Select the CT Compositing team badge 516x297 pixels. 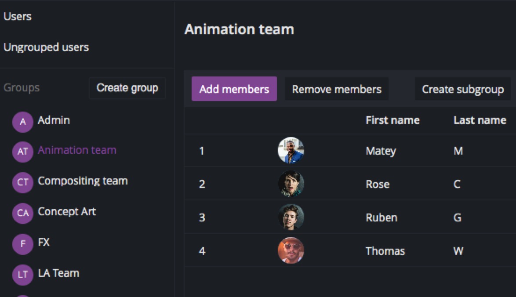(23, 182)
